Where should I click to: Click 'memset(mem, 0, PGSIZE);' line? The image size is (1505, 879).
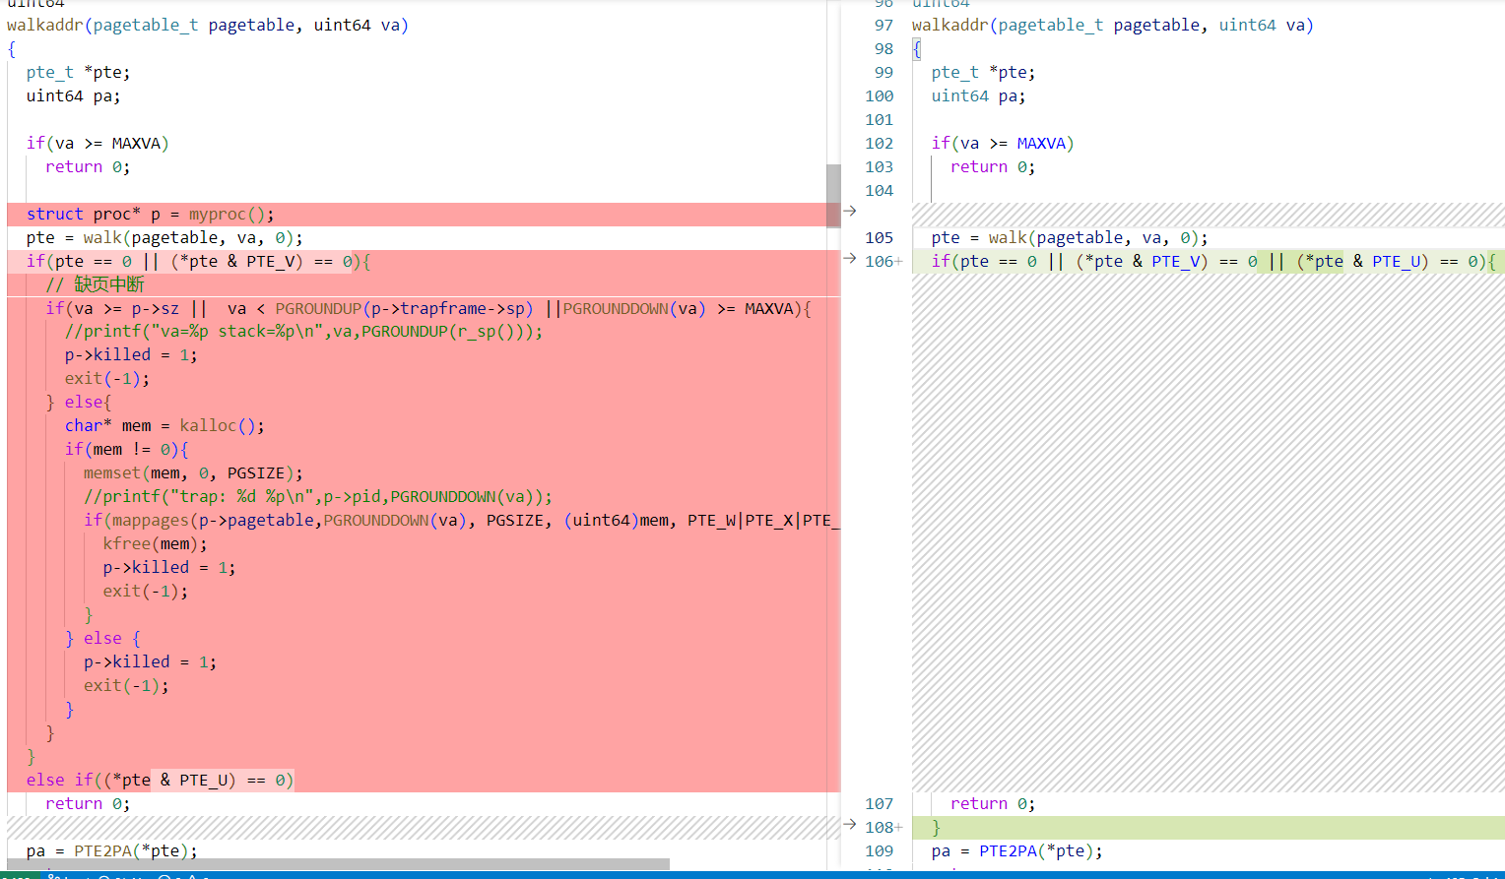(193, 473)
